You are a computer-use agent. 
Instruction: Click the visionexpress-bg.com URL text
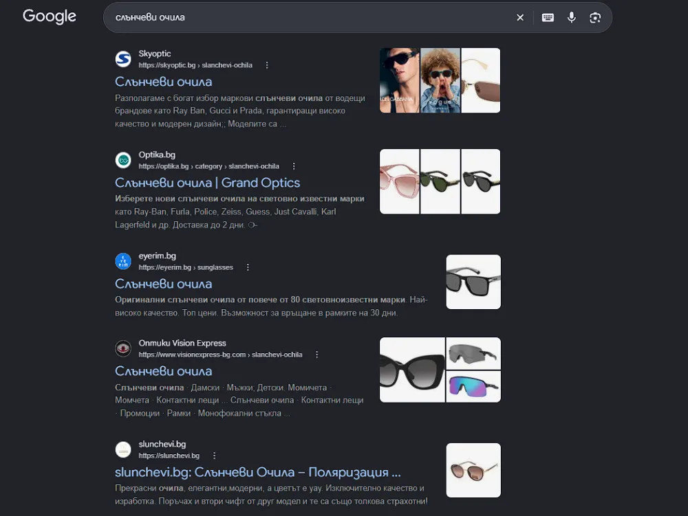(220, 355)
